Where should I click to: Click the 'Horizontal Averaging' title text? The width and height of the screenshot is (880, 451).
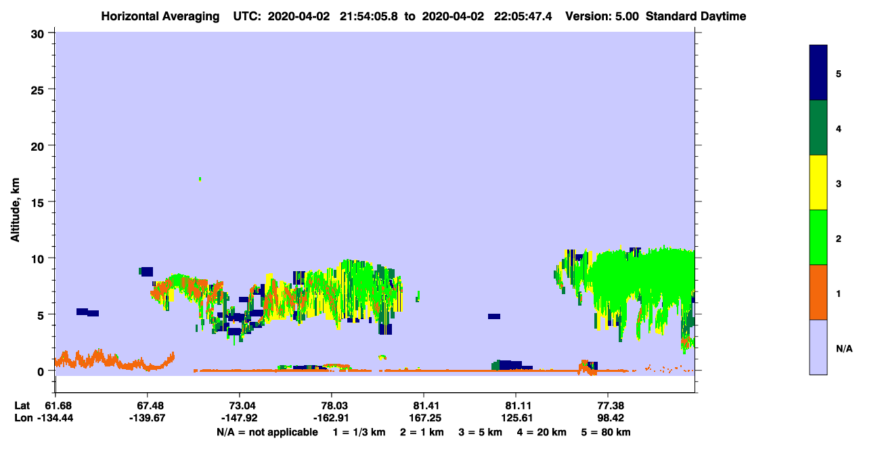pyautogui.click(x=159, y=16)
